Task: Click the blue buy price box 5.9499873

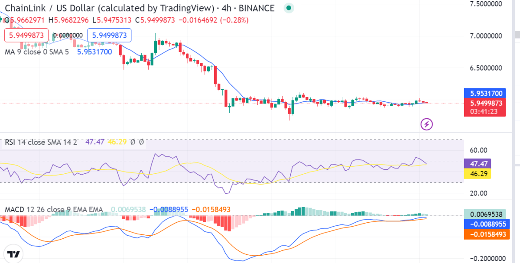Action: pos(109,36)
